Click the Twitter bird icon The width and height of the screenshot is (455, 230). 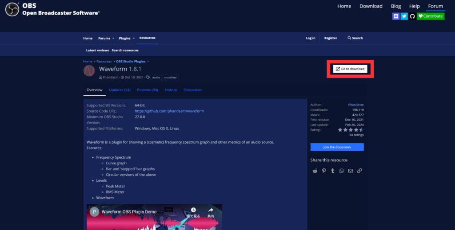click(x=404, y=16)
